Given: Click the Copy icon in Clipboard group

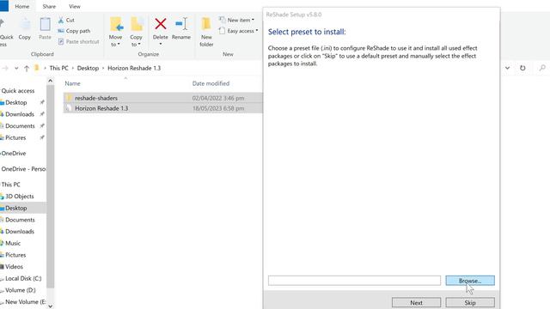Looking at the screenshot, I should coord(25,25).
